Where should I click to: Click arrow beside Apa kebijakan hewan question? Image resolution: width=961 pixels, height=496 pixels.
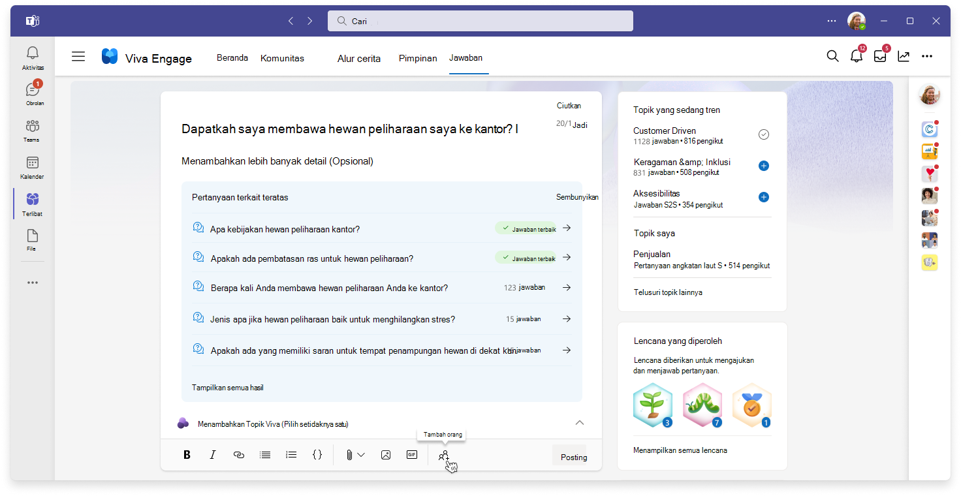click(567, 228)
